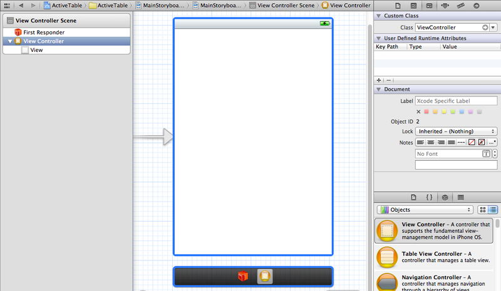This screenshot has height=291, width=501.
Task: Open the notes font picker T button
Action: 486,154
